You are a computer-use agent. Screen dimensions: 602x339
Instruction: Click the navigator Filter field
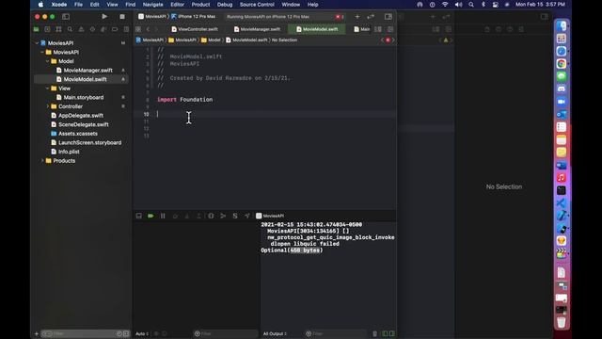click(x=86, y=333)
